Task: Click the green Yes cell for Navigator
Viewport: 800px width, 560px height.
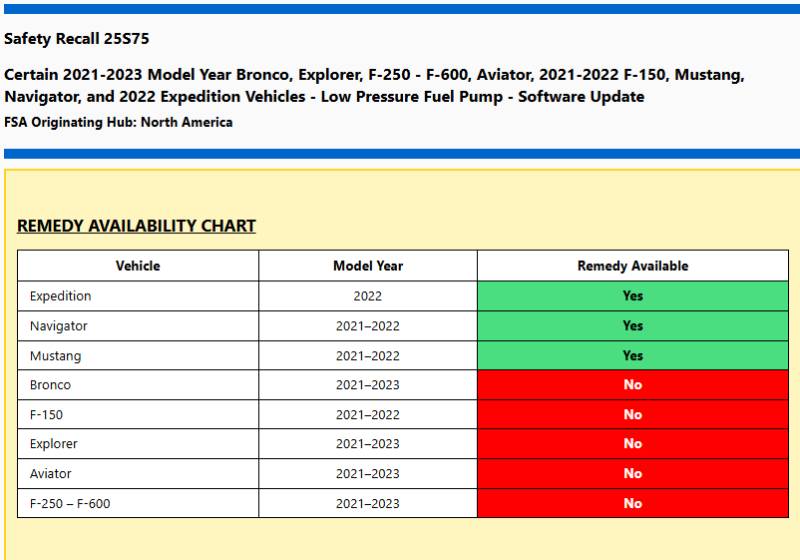Action: point(632,326)
